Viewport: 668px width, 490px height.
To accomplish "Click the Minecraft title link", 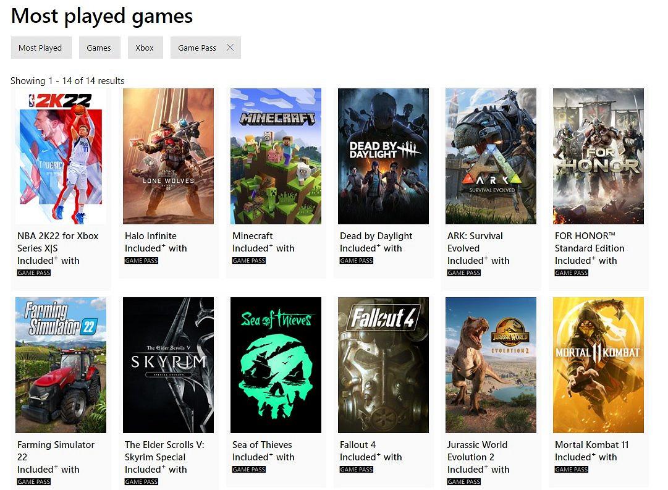I will (253, 236).
